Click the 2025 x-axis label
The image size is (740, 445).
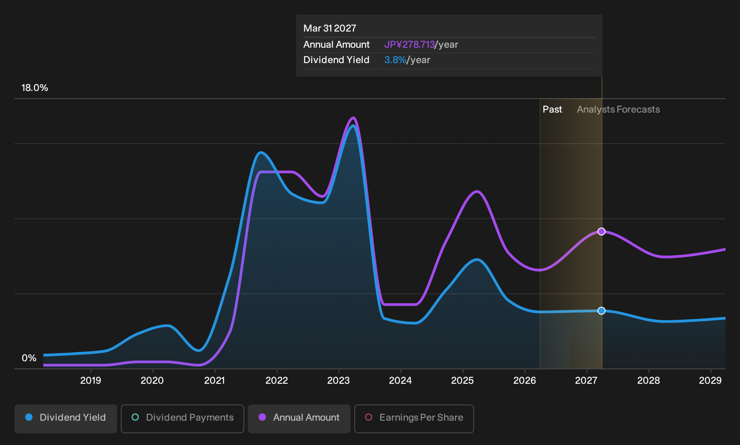pyautogui.click(x=462, y=381)
